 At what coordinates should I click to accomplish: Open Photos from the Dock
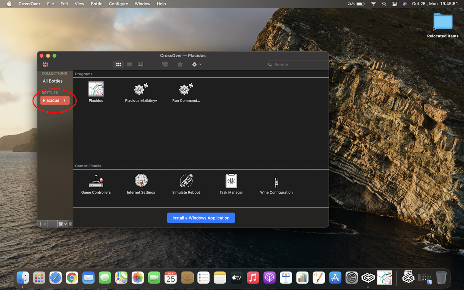[138, 278]
